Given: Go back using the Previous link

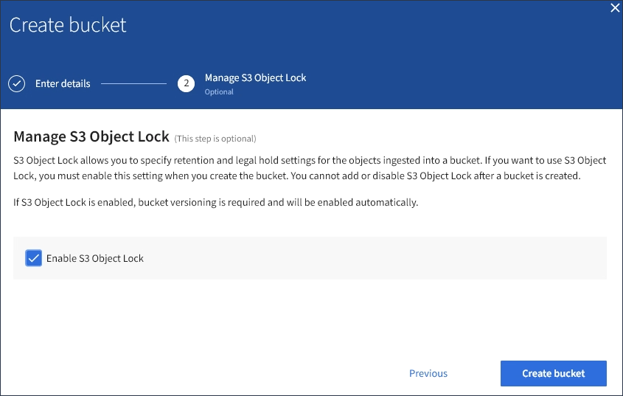Looking at the screenshot, I should click(428, 373).
